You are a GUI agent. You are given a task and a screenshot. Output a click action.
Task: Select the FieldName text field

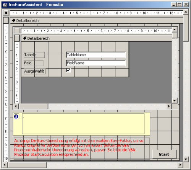pos(96,63)
